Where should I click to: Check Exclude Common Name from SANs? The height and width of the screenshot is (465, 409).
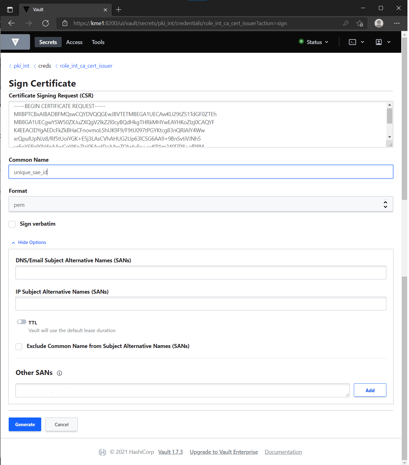(19, 346)
